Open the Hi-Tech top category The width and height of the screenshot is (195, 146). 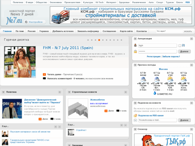pos(100,2)
